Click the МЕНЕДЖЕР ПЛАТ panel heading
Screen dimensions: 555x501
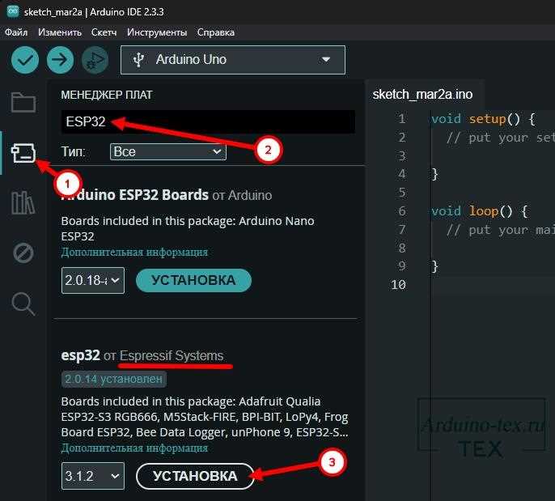click(x=107, y=95)
